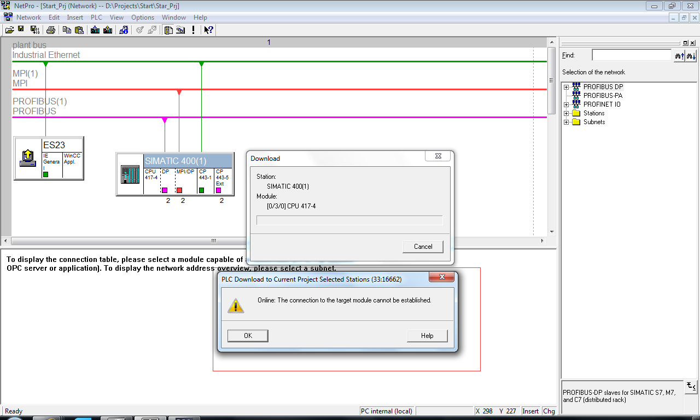Open the Network menu
700x420 pixels.
pyautogui.click(x=29, y=17)
